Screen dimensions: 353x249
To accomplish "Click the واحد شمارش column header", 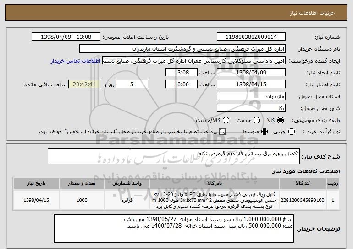I will click(127, 184).
